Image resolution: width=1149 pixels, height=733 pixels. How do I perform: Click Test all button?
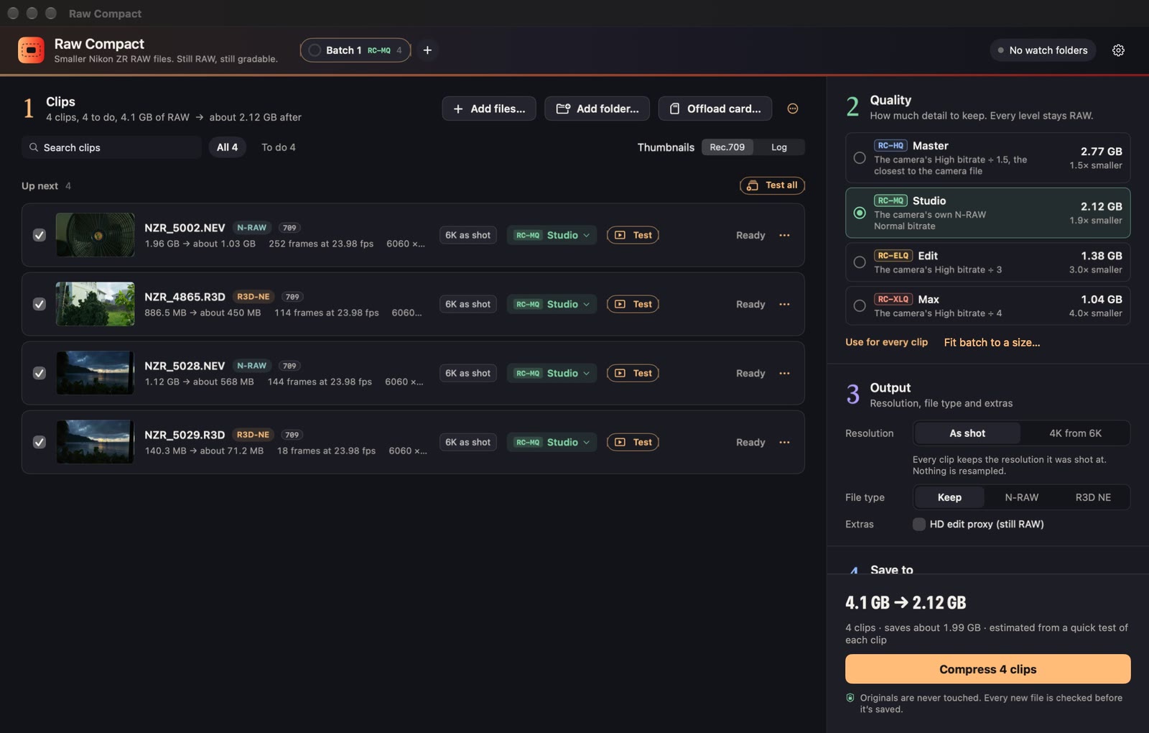[772, 185]
